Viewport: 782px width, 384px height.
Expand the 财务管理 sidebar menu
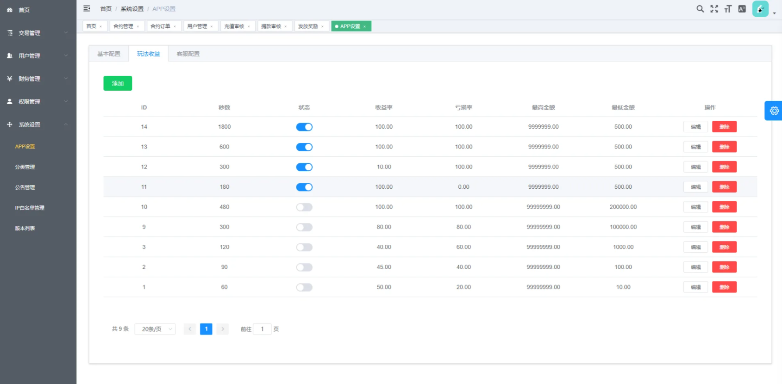(x=38, y=79)
